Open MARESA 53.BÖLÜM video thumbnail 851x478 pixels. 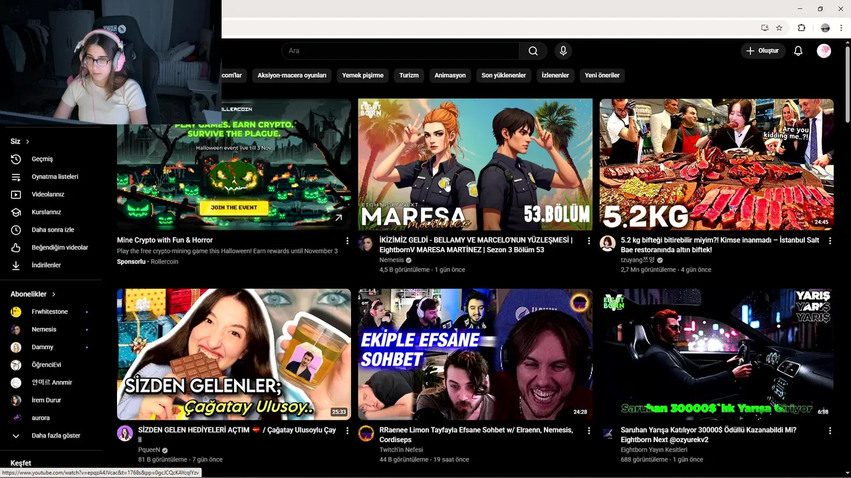click(x=475, y=164)
